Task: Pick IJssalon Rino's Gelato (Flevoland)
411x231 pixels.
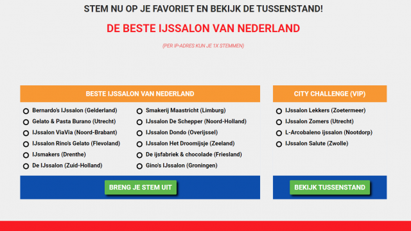Action: pyautogui.click(x=26, y=144)
